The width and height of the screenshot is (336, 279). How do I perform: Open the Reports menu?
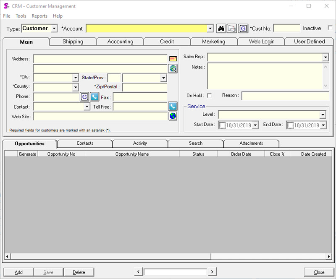[x=39, y=16]
